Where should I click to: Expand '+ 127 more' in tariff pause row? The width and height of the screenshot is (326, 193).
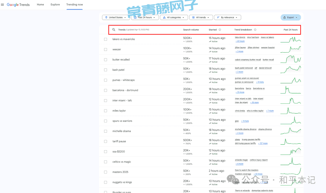263,143
